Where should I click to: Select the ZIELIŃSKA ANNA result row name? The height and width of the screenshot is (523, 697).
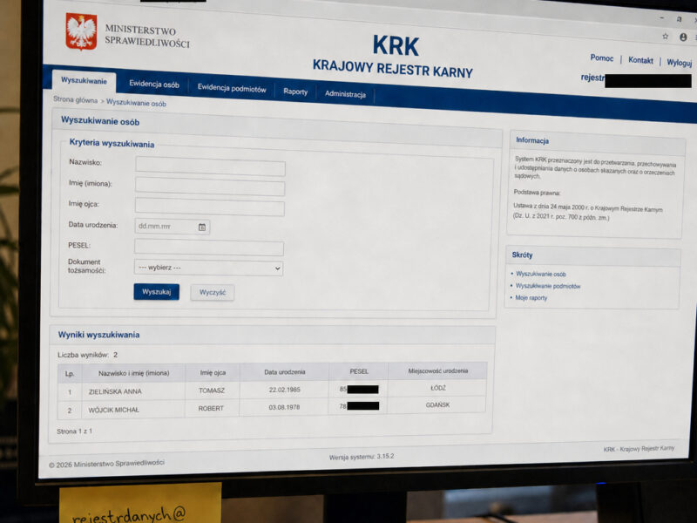[x=115, y=391]
